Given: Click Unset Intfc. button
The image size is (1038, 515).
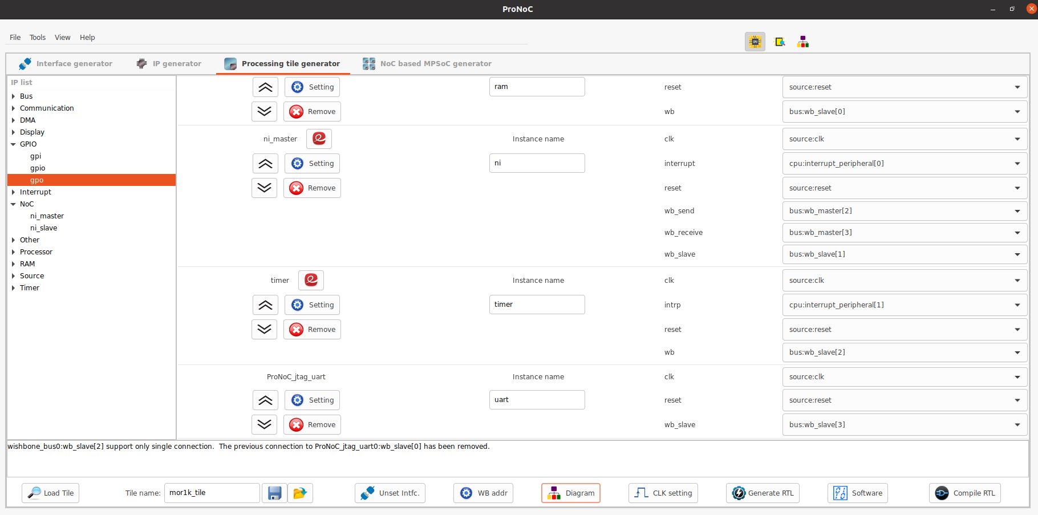Looking at the screenshot, I should pyautogui.click(x=390, y=493).
